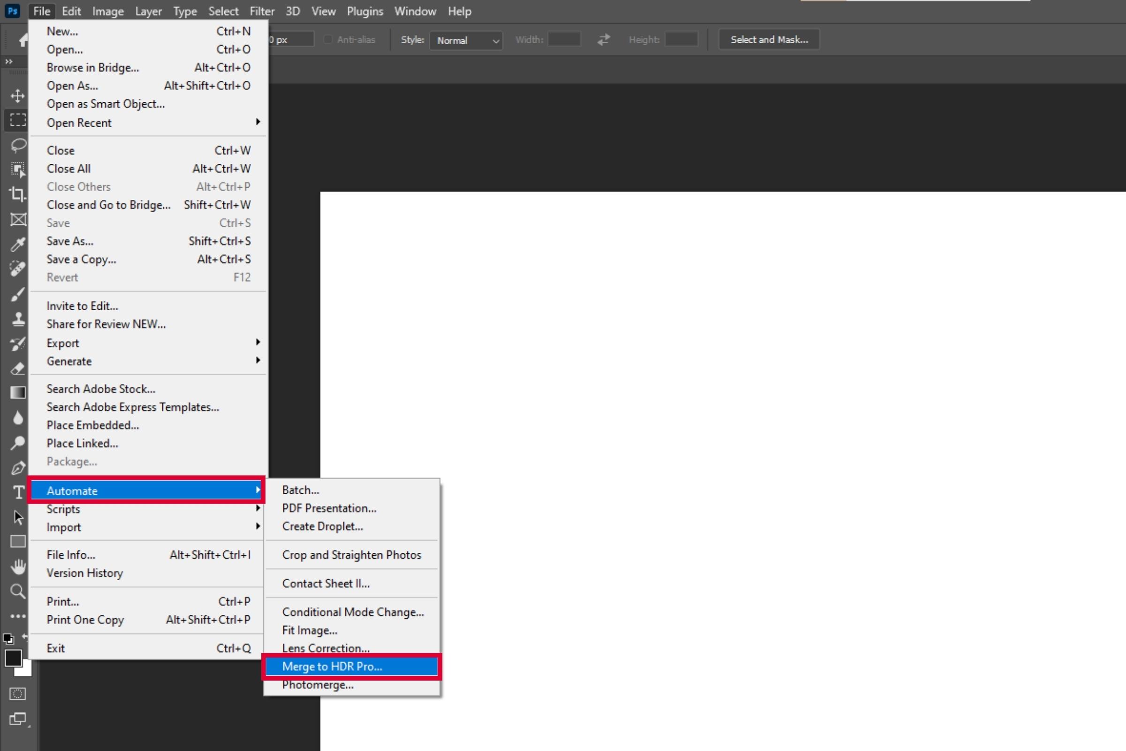Select the Dodge tool
This screenshot has width=1126, height=751.
coord(18,443)
